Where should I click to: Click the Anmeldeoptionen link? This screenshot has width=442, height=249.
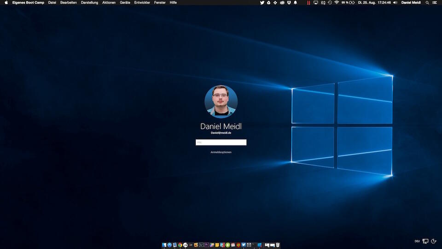221,152
